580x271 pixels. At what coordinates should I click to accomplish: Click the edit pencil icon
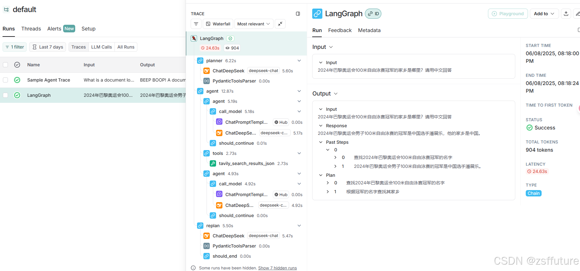(577, 14)
